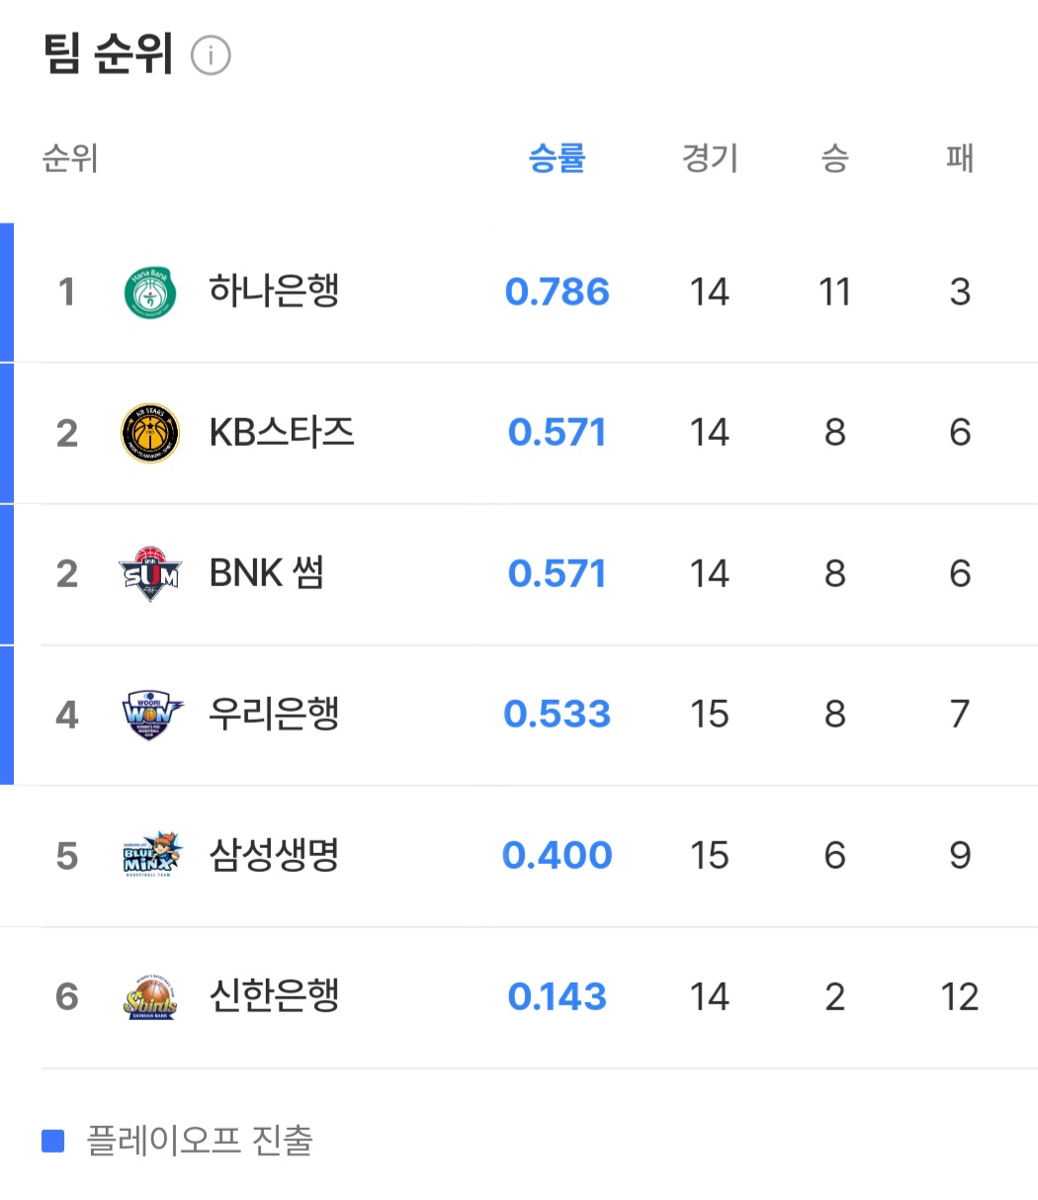Click the 우리은행 team logo
The width and height of the screenshot is (1038, 1200).
(x=150, y=715)
